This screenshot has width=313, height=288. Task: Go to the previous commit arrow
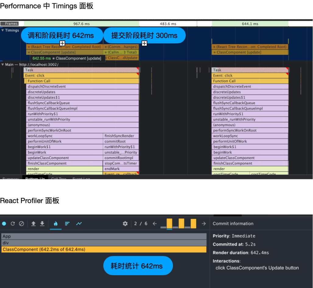155,223
